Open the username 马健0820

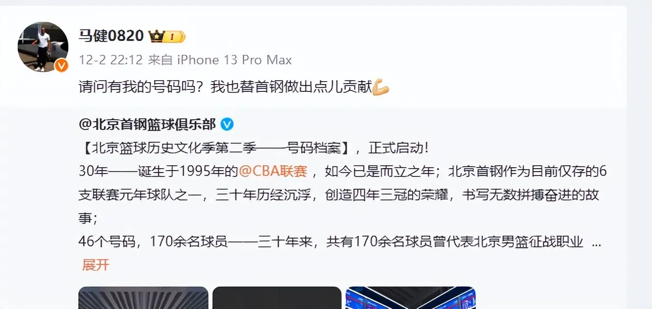pyautogui.click(x=111, y=36)
